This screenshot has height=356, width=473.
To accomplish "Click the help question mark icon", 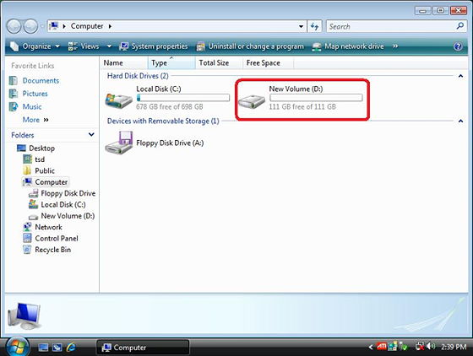I will click(458, 46).
